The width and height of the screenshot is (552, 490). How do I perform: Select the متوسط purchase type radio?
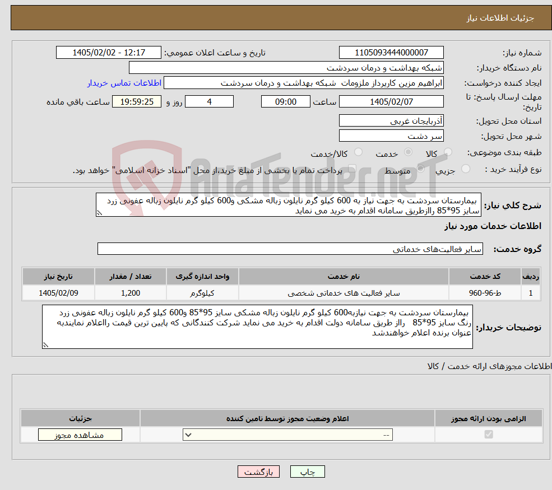coord(420,169)
